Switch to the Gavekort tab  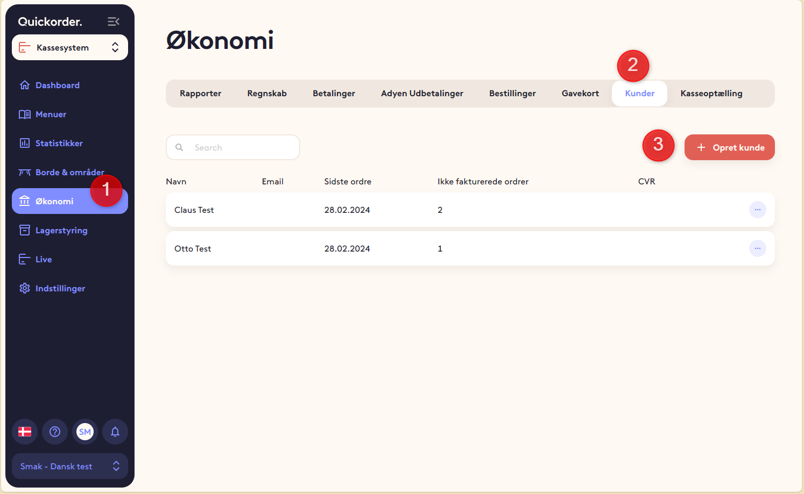[580, 93]
